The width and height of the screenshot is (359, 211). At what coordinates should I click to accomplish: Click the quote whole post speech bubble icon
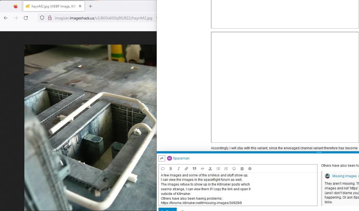click(163, 169)
